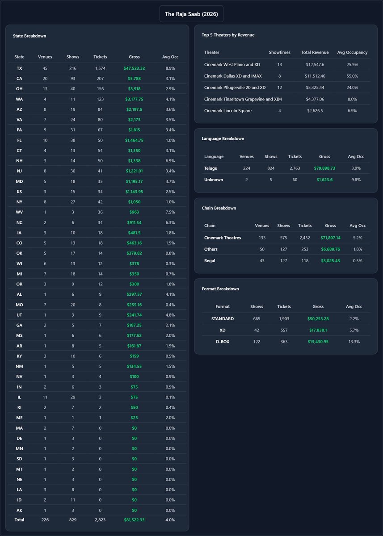Select the D-BOX format row
383x536 pixels.
(x=286, y=342)
